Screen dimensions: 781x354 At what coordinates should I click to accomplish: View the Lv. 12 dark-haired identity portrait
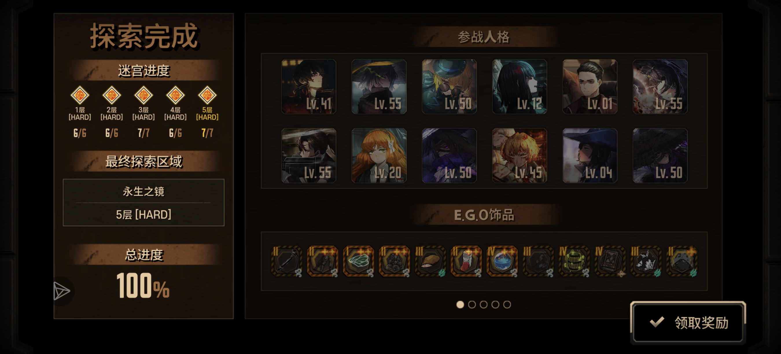click(519, 87)
